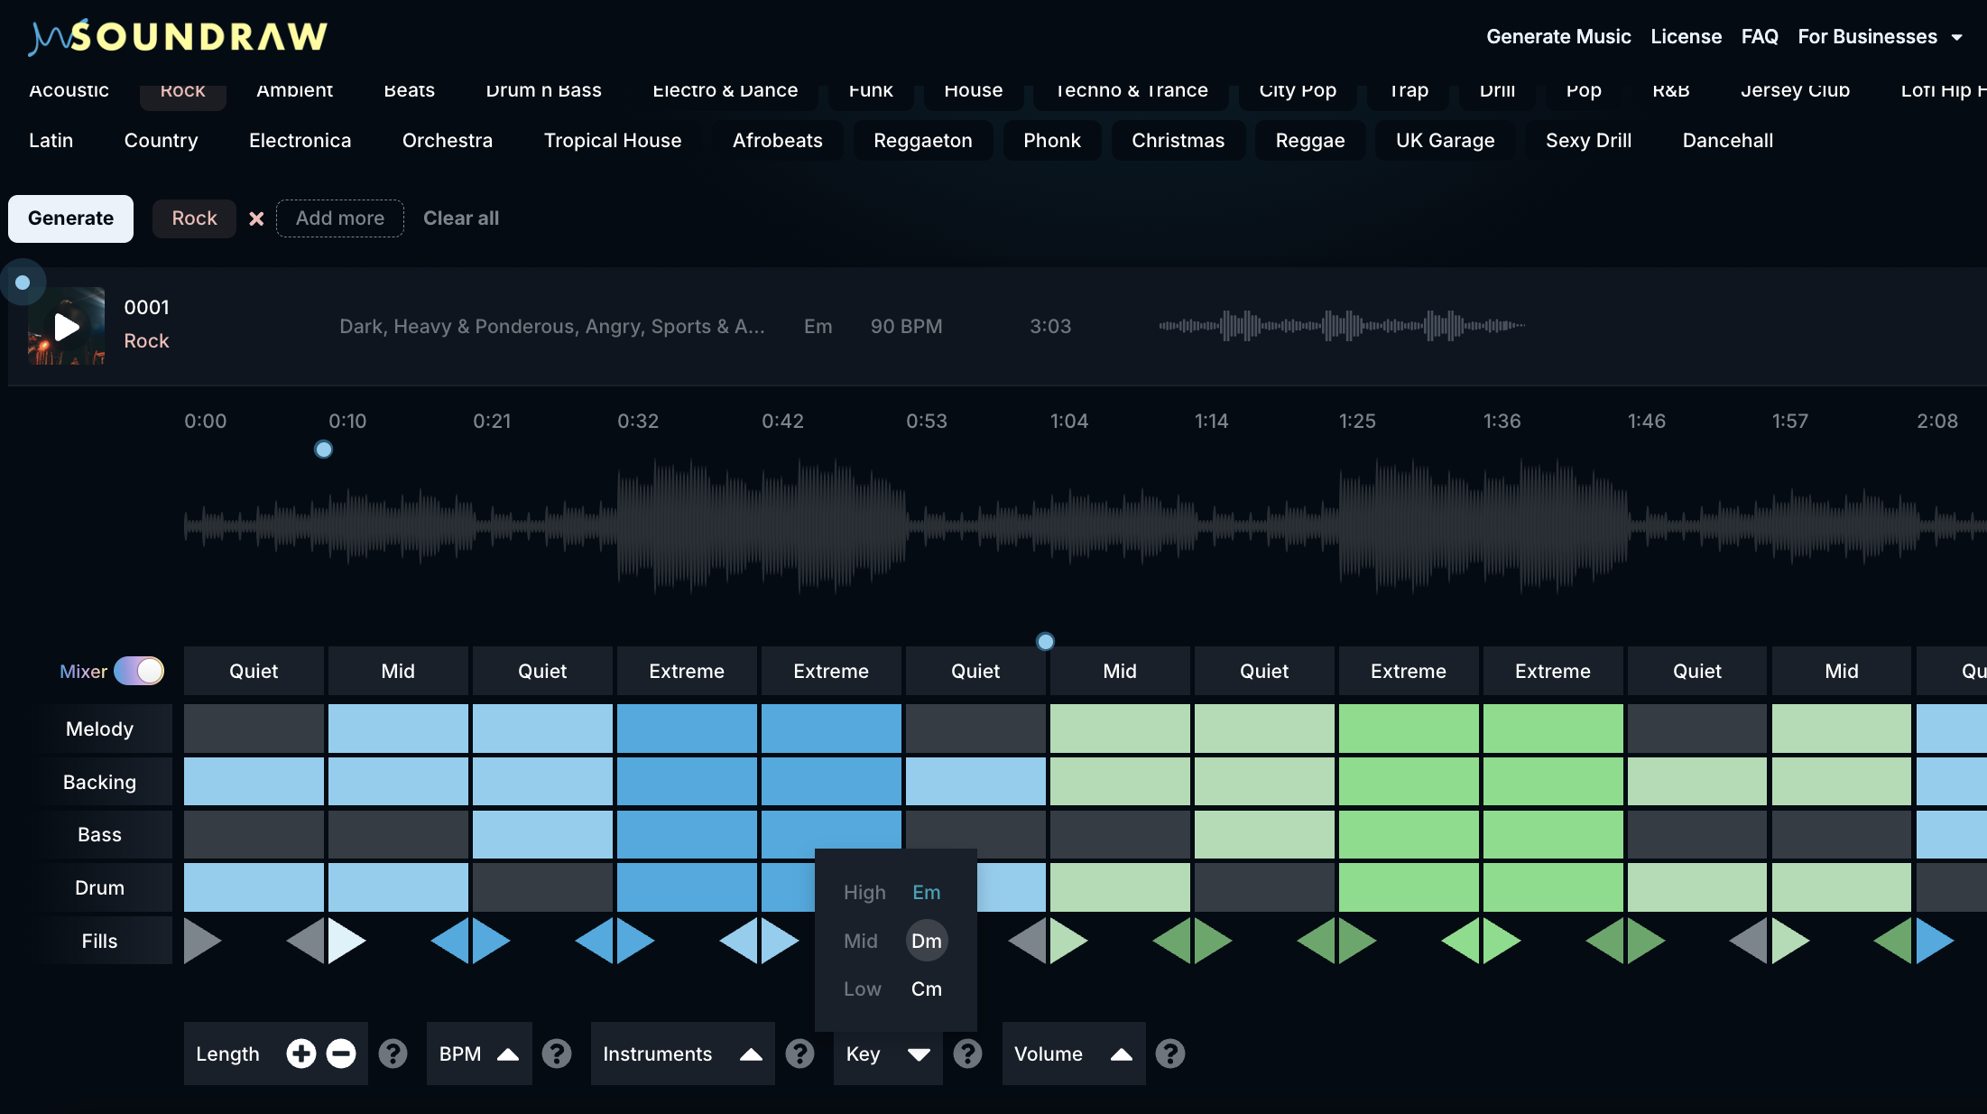1987x1114 pixels.
Task: Remove the Rock tag with the X icon
Action: 256,218
